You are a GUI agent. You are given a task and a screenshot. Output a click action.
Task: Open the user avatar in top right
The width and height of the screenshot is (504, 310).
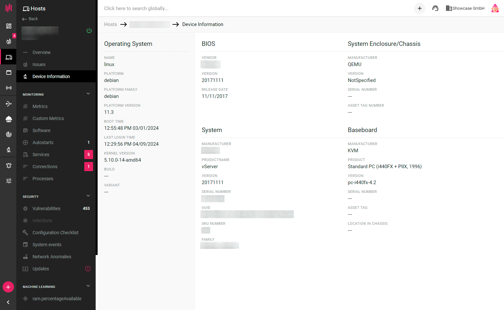tap(495, 8)
